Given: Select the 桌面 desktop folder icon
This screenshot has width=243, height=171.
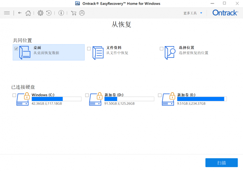Looking at the screenshot, I should pos(25,53).
